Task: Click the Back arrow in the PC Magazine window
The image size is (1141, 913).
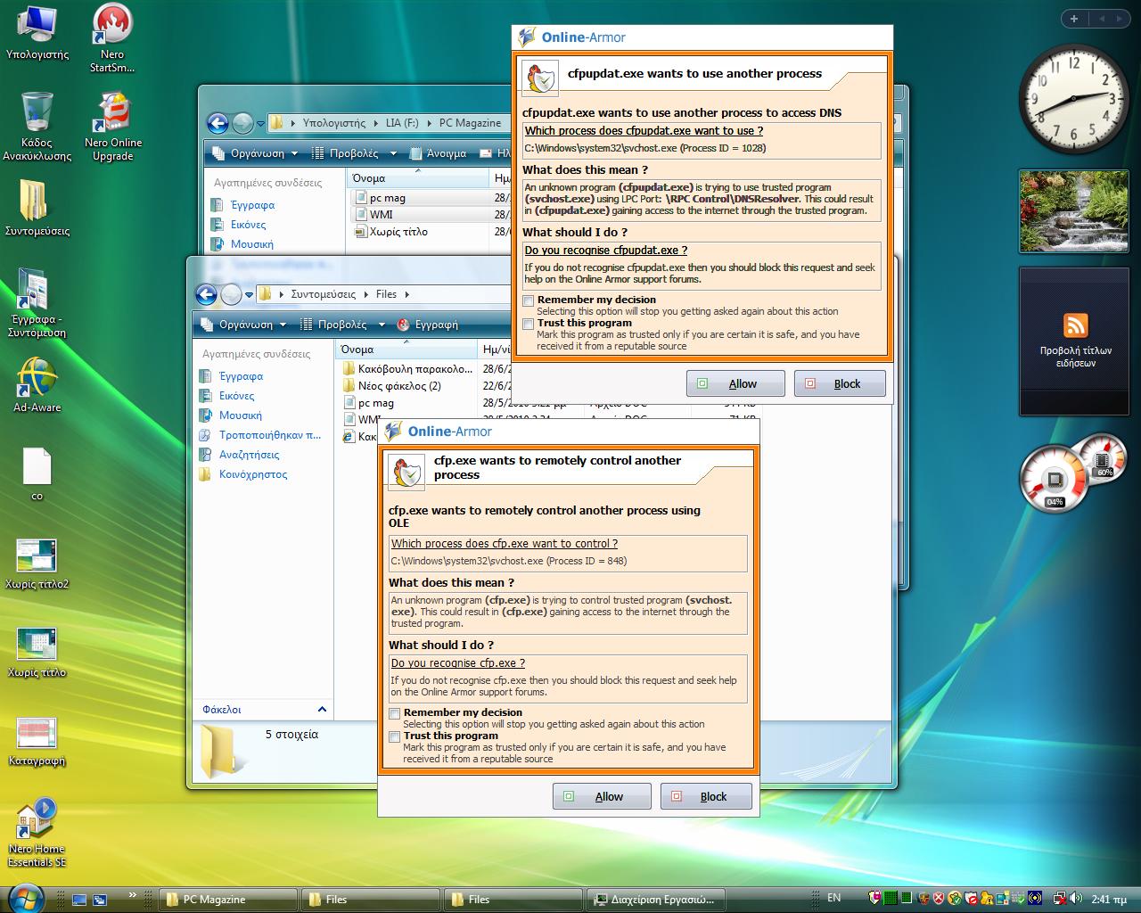Action: [x=218, y=123]
